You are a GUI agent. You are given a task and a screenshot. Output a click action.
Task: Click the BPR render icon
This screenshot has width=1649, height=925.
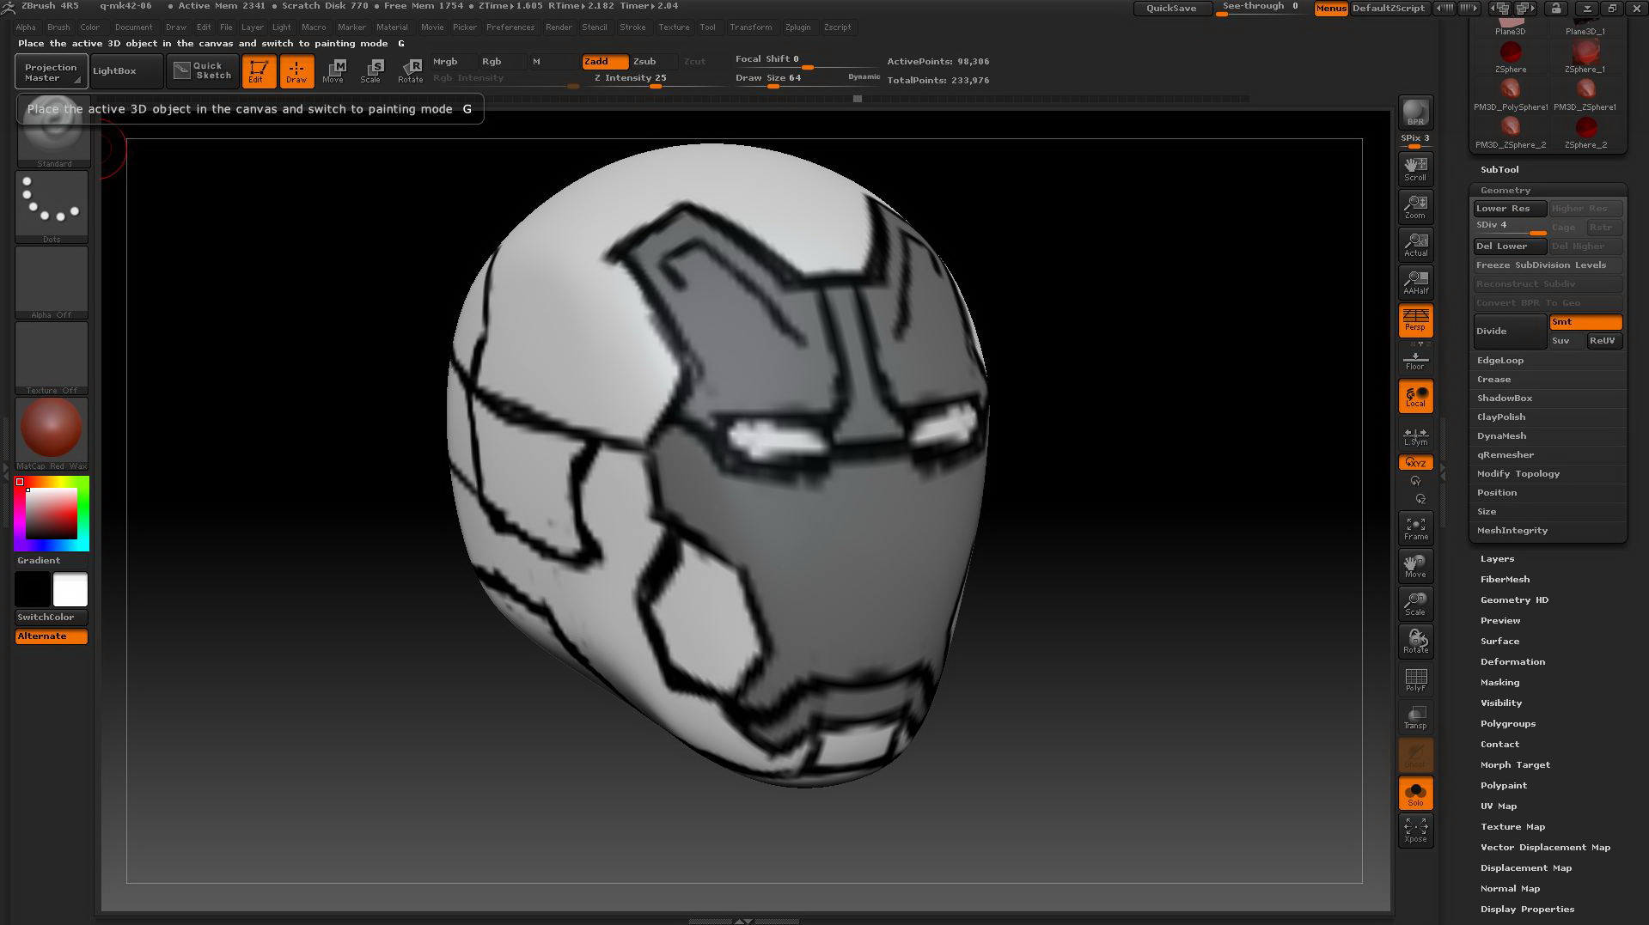point(1415,113)
